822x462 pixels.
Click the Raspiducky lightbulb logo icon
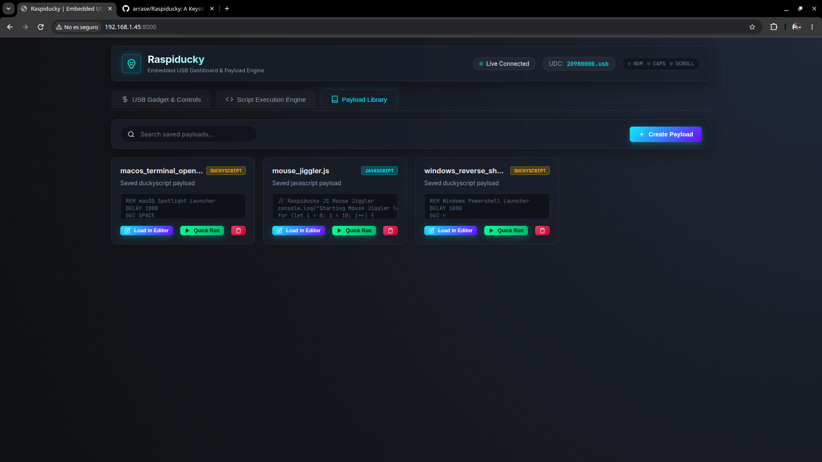click(x=131, y=64)
